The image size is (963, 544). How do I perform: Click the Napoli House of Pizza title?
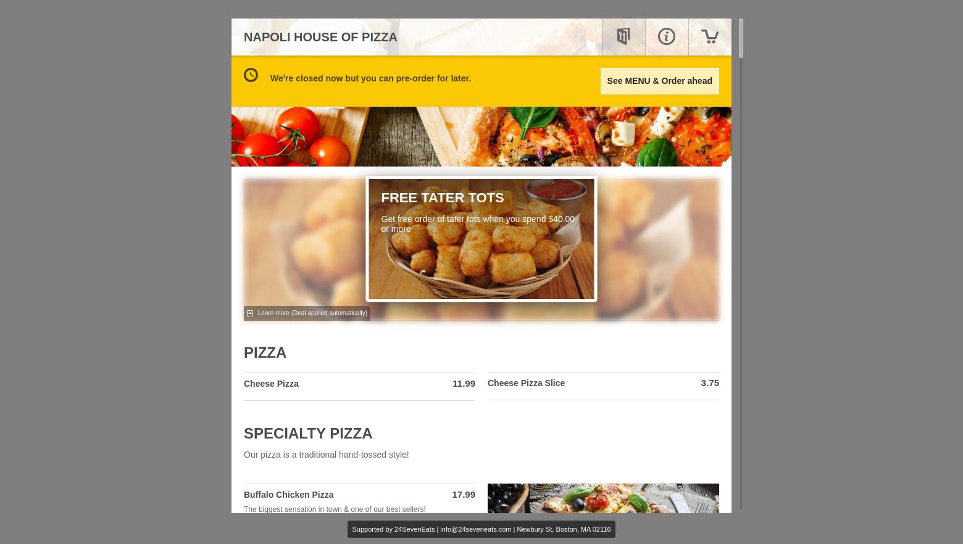320,37
